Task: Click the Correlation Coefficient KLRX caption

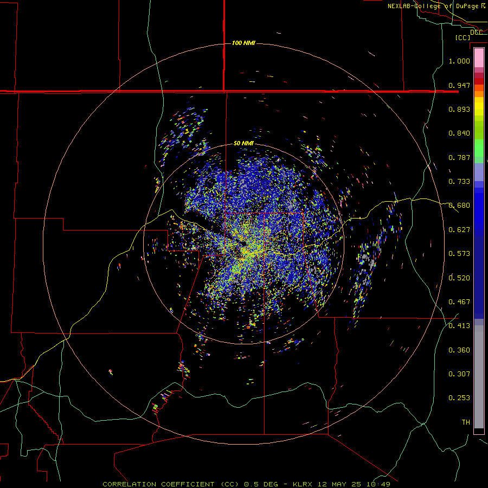Action: [246, 484]
